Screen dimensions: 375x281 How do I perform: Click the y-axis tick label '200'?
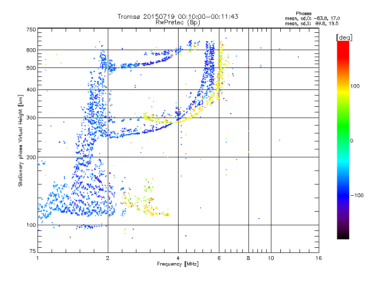tap(31, 157)
